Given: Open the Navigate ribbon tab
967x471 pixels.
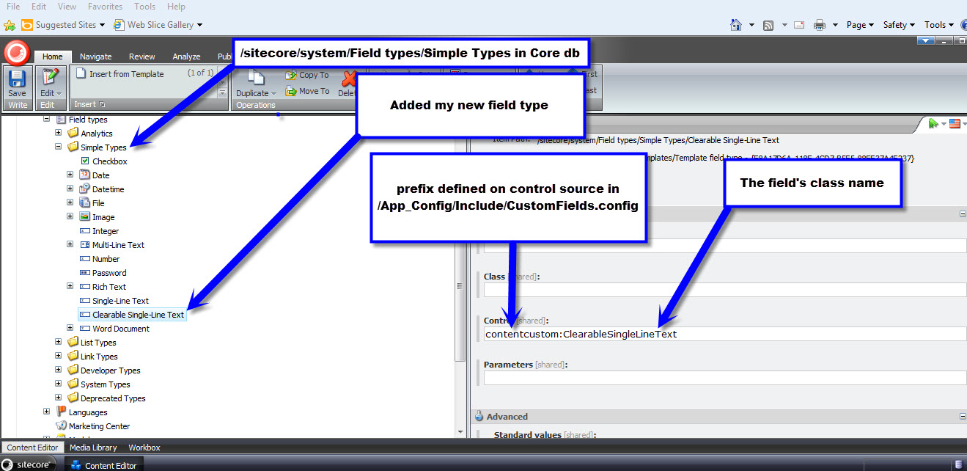Looking at the screenshot, I should [95, 56].
